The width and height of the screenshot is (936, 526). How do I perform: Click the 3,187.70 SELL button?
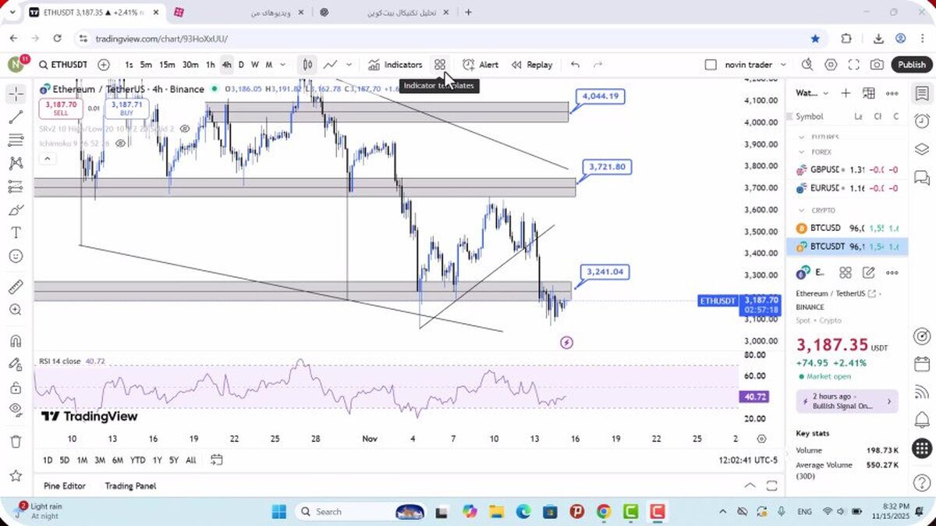point(61,108)
